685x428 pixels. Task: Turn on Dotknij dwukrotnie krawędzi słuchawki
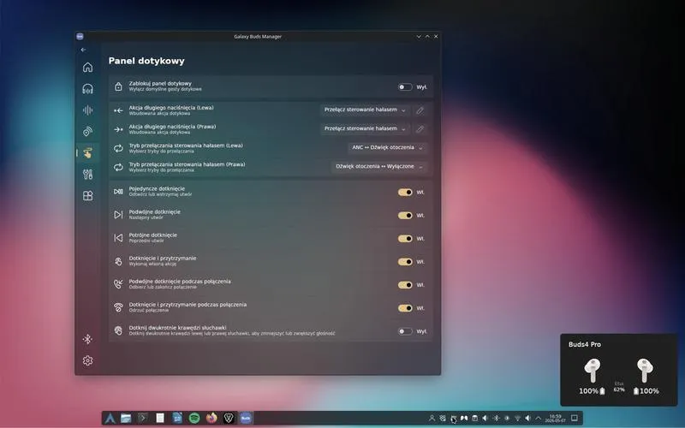(x=405, y=331)
